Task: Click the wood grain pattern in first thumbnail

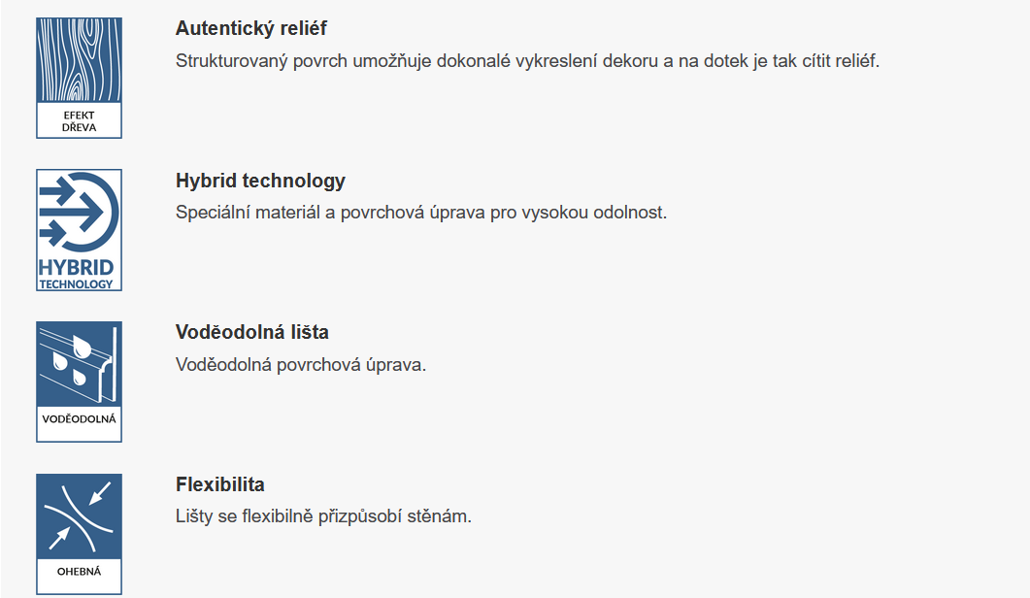Action: pyautogui.click(x=79, y=60)
